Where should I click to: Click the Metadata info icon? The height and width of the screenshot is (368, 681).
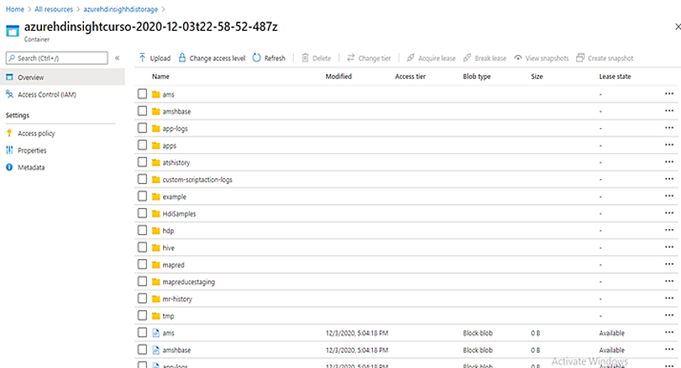pos(9,167)
